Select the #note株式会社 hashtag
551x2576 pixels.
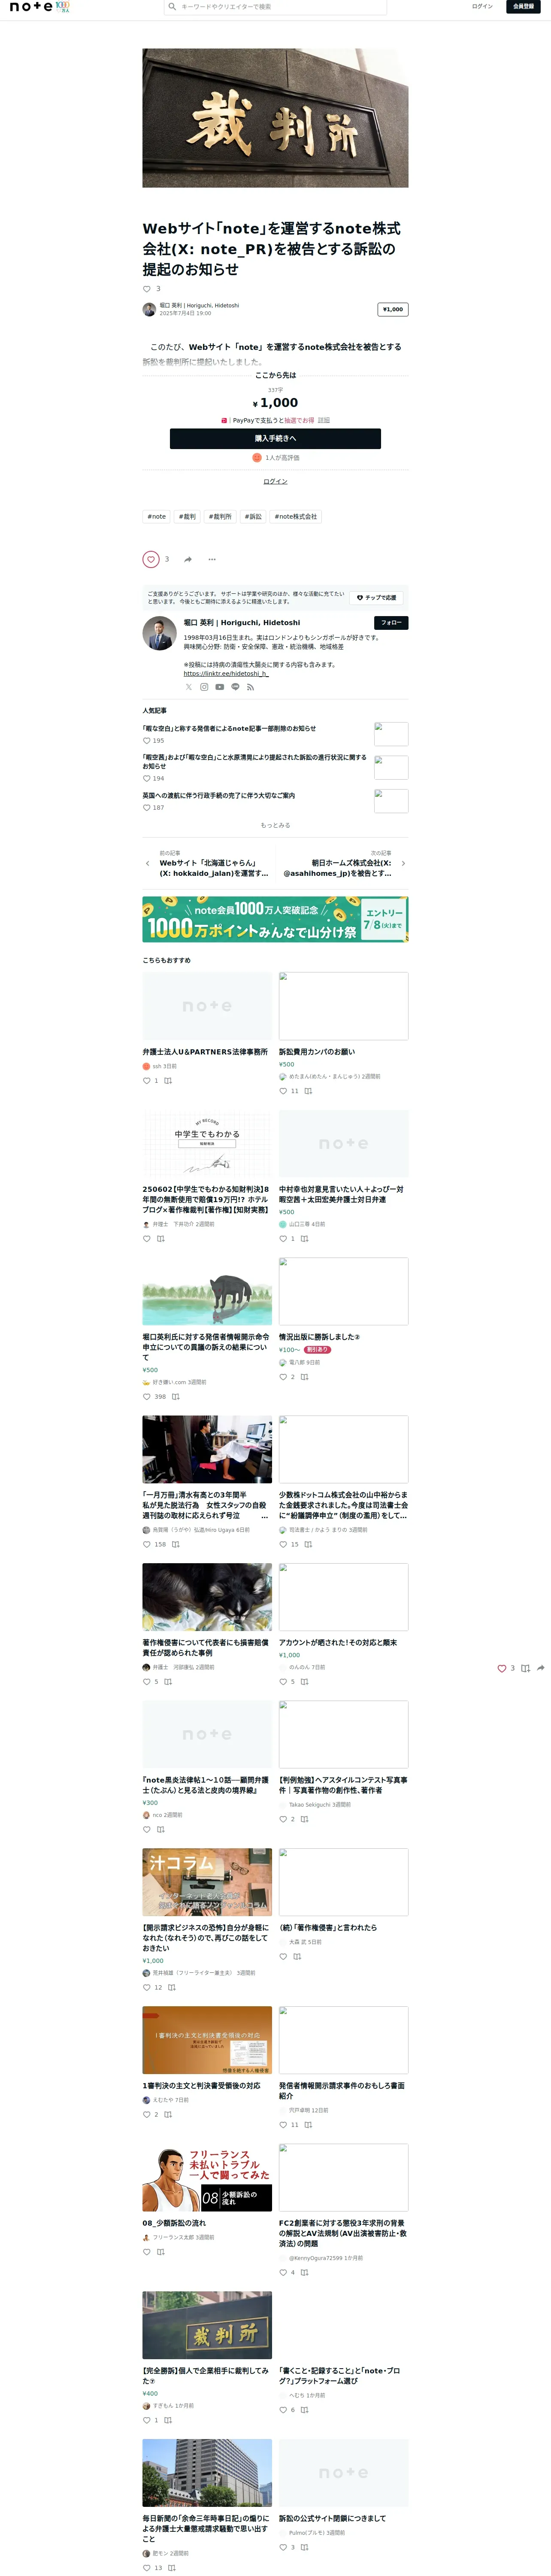coord(296,517)
